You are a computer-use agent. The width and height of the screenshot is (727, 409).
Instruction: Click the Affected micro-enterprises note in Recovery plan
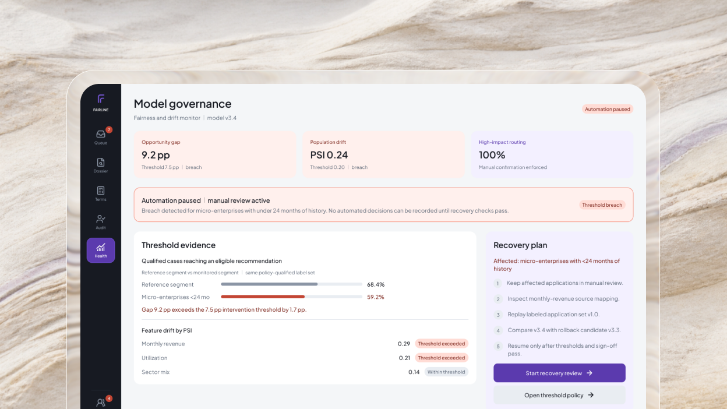tap(557, 265)
